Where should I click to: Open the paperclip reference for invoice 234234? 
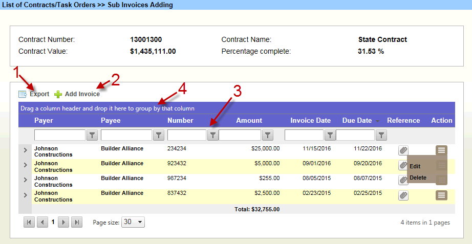403,150
